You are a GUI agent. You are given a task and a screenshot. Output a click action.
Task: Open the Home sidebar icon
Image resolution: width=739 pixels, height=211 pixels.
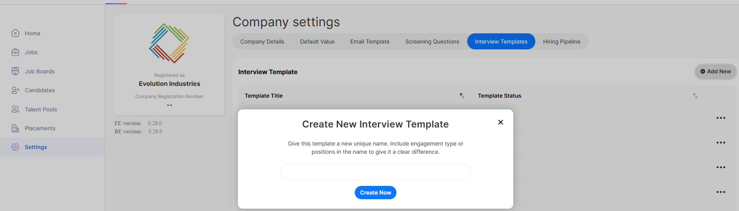pos(15,33)
